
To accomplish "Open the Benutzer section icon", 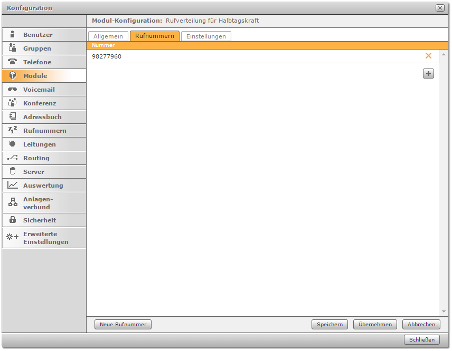I will coord(13,35).
